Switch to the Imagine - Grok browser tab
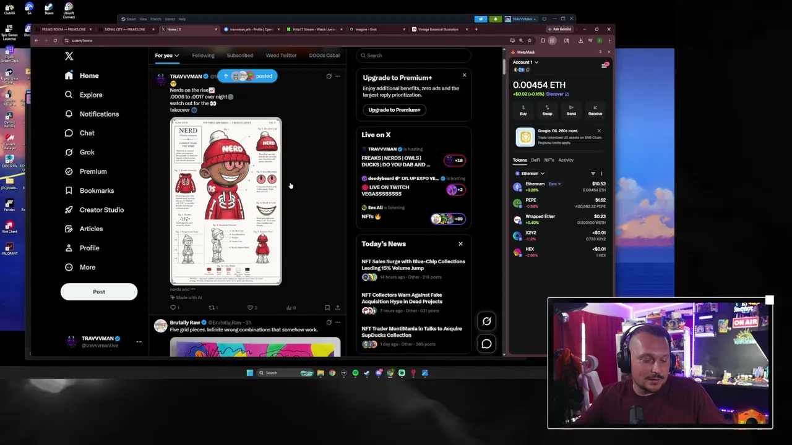792x445 pixels. coord(377,29)
